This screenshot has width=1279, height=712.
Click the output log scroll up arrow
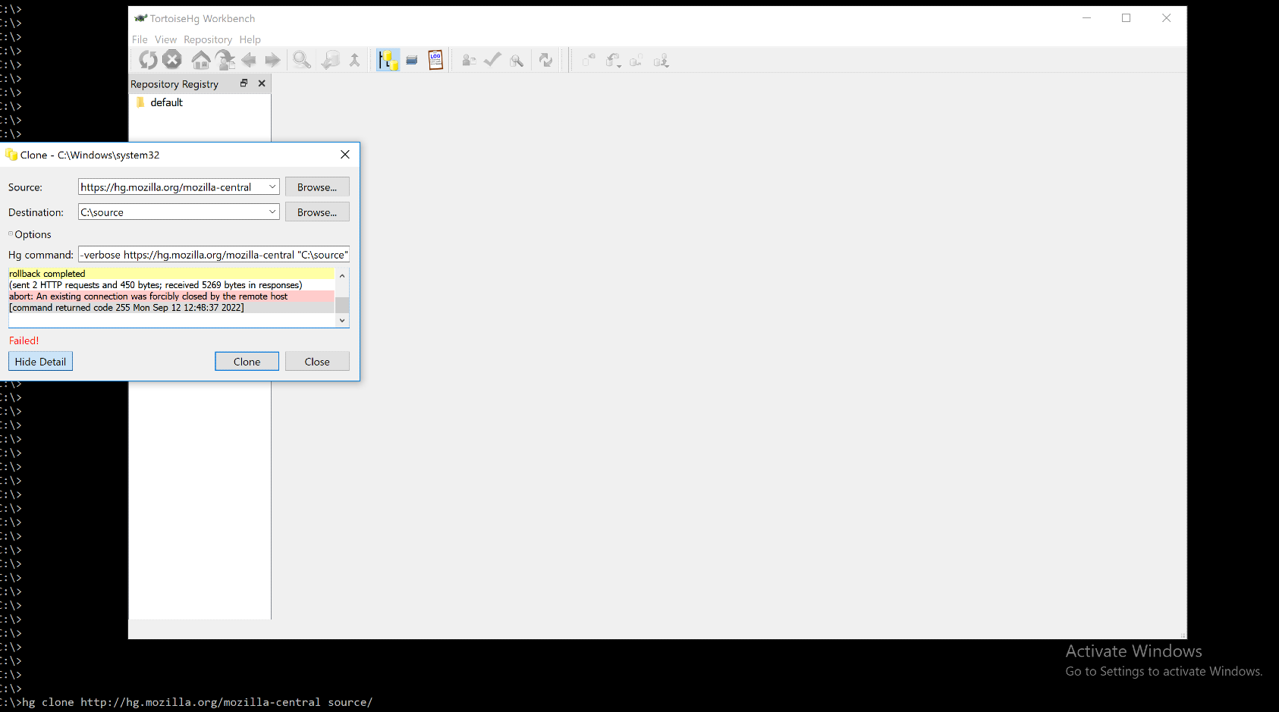click(x=342, y=275)
